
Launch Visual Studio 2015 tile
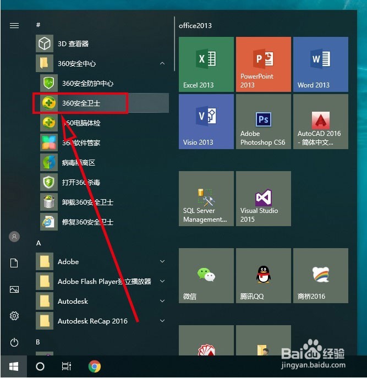(264, 199)
